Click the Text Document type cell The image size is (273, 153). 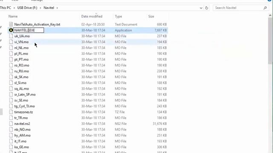(126, 24)
